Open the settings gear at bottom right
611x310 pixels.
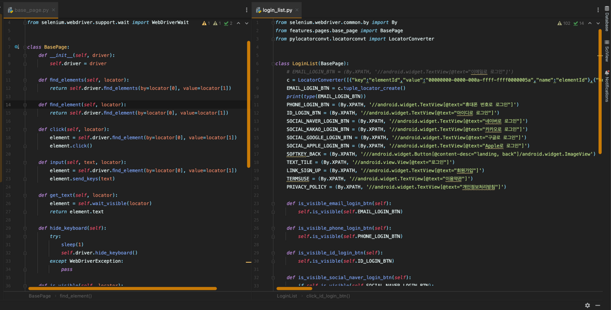(588, 305)
